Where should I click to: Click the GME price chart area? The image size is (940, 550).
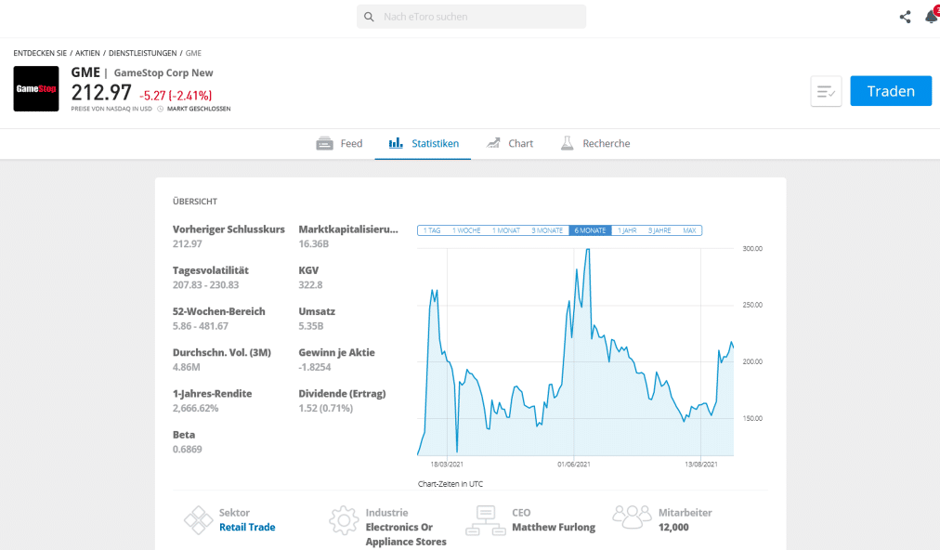576,352
